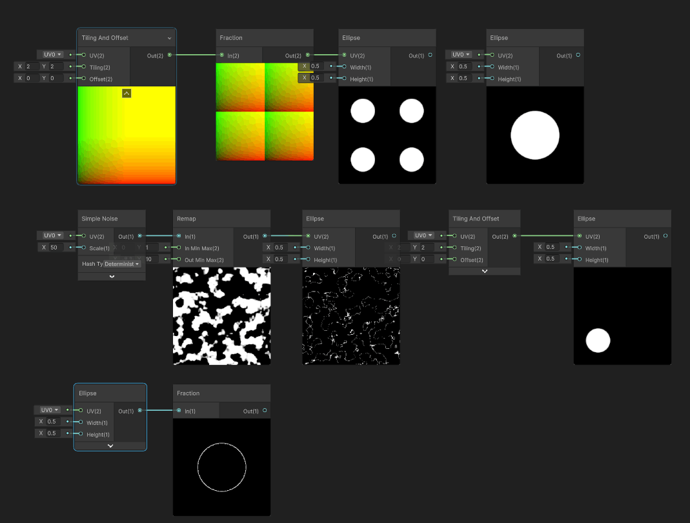The image size is (690, 523).
Task: Open UV0 dropdown of top Tiling And Offset
Action: tap(52, 55)
